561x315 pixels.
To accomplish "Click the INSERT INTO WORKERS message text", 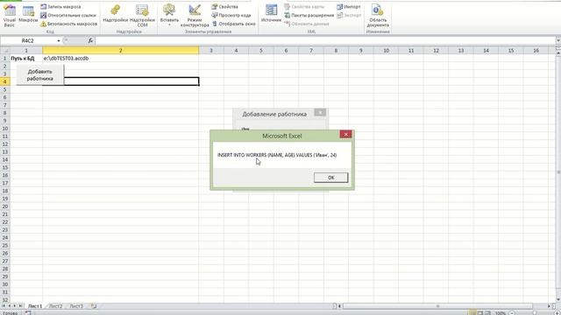I will 277,155.
